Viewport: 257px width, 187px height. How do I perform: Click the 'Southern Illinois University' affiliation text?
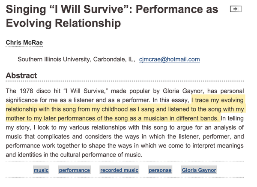coord(54,59)
